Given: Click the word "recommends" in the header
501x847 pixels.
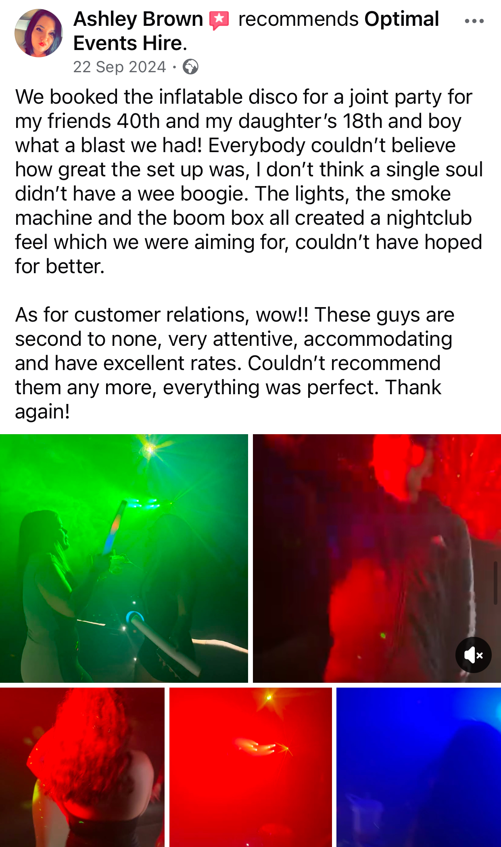Looking at the screenshot, I should point(299,19).
